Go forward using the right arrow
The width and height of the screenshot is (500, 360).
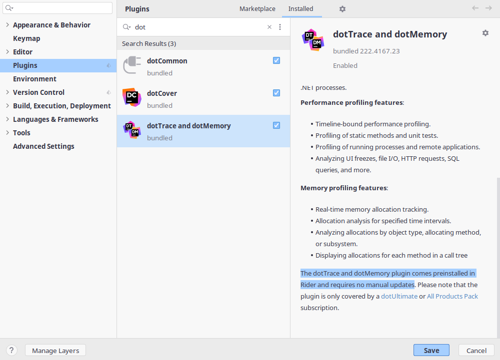pyautogui.click(x=488, y=8)
